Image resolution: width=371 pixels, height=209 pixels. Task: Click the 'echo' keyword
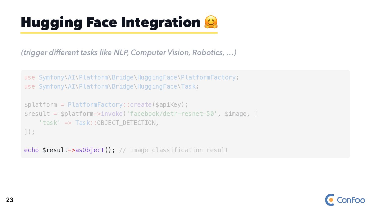(x=31, y=150)
